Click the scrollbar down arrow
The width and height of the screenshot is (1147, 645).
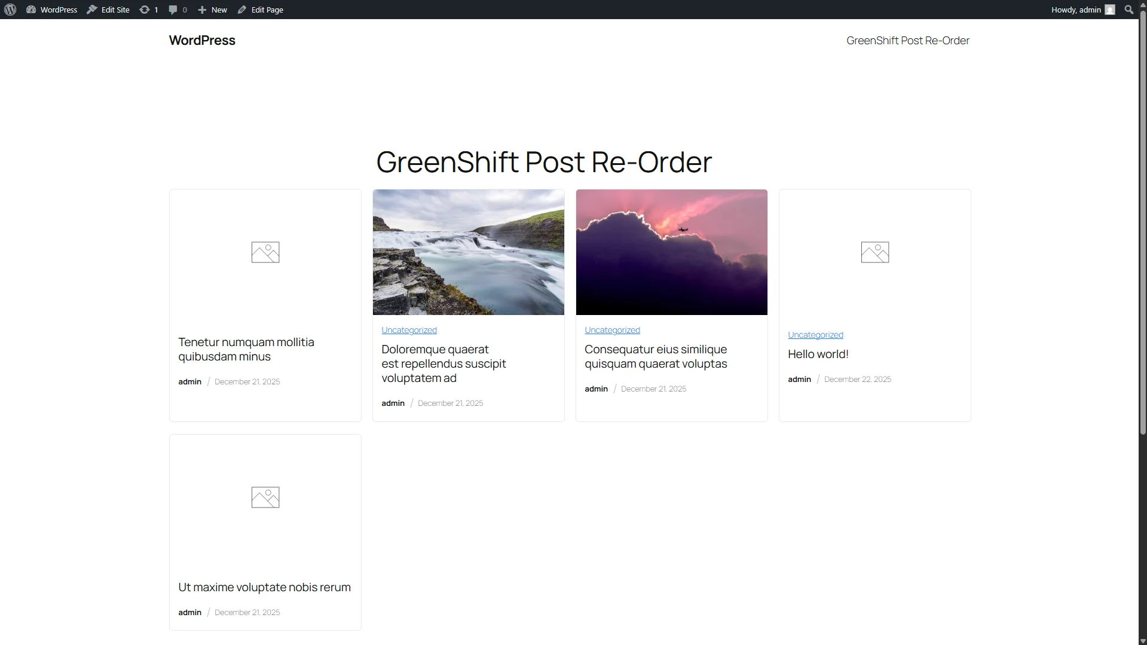click(1143, 641)
